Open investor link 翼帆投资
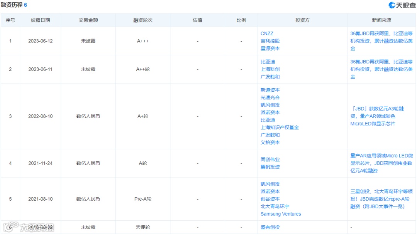This screenshot has height=235, width=417. pyautogui.click(x=270, y=167)
